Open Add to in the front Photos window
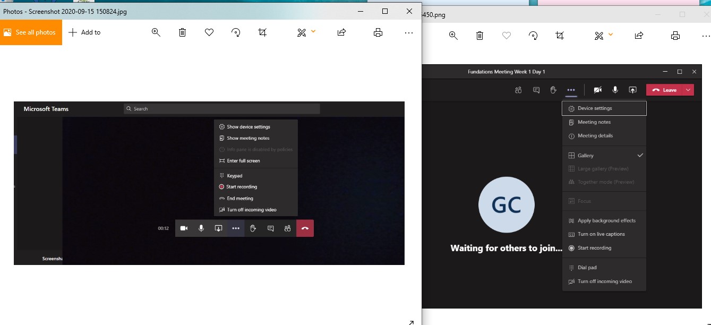Screen dimensions: 711x325 (x=84, y=32)
